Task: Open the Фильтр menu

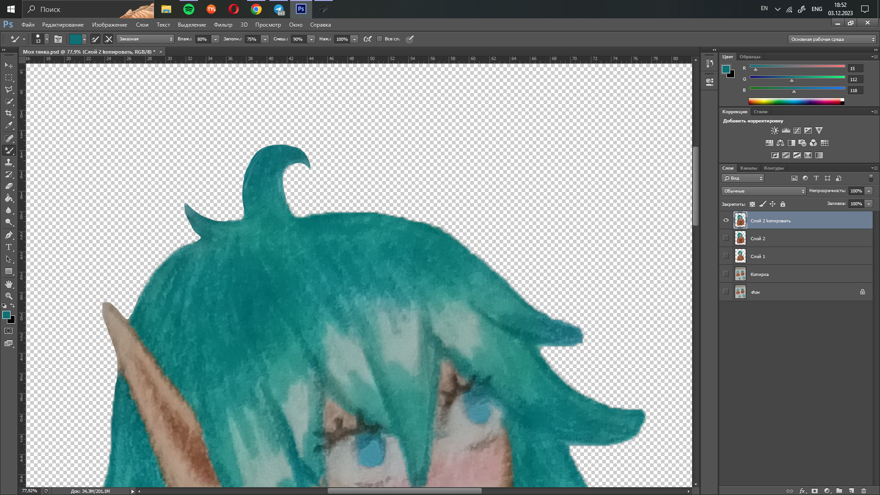Action: pyautogui.click(x=223, y=25)
